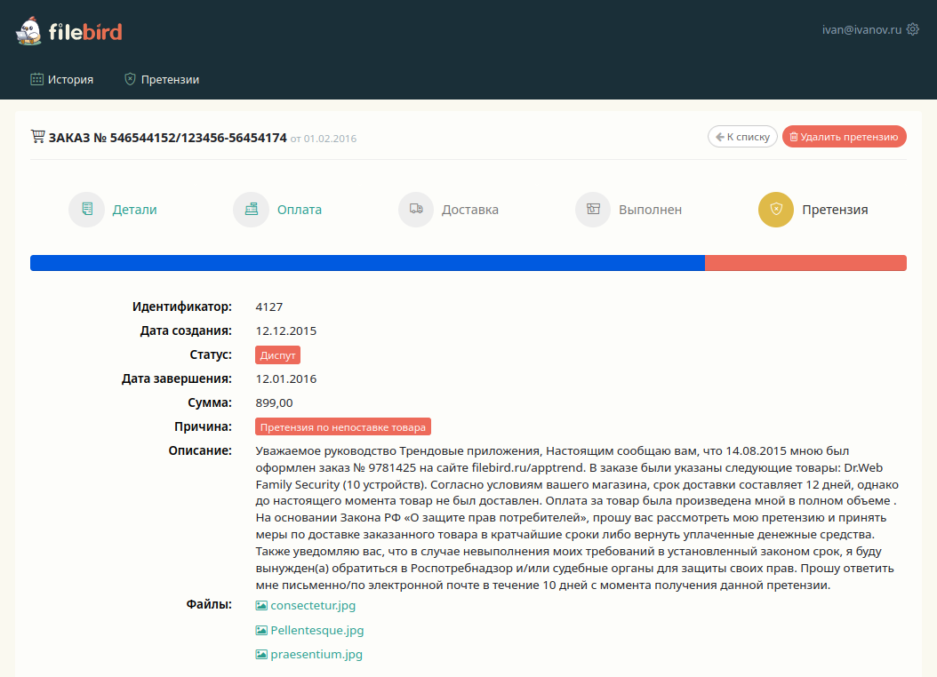937x677 pixels.
Task: Open the consectetur.jpg file link
Action: 312,606
